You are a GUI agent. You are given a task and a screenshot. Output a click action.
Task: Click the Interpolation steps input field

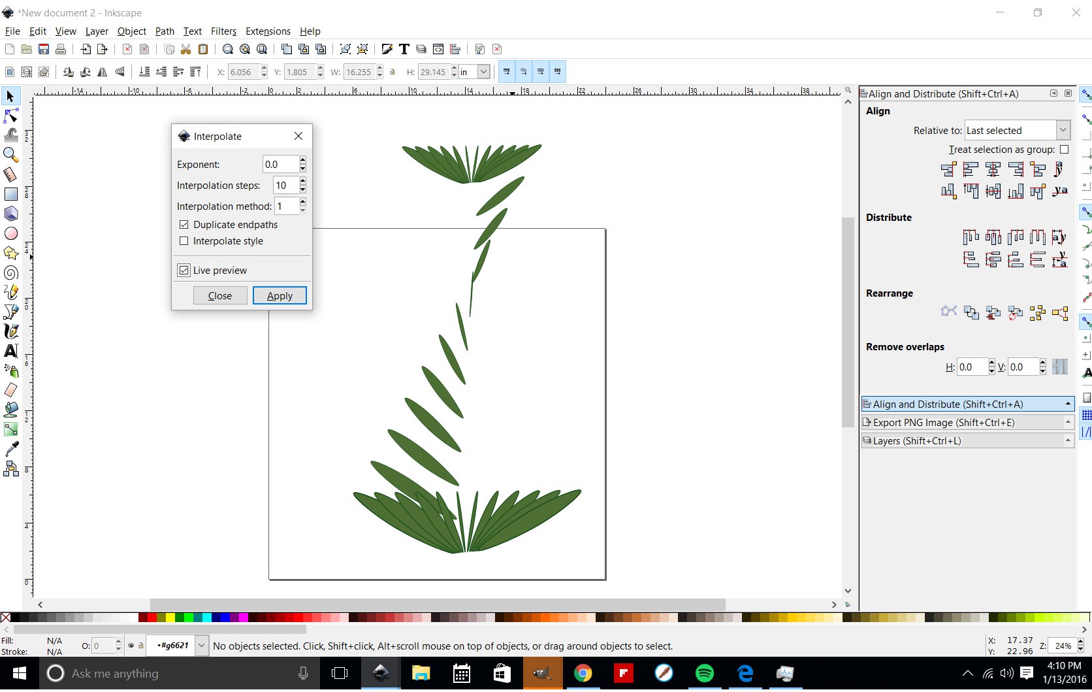point(285,186)
